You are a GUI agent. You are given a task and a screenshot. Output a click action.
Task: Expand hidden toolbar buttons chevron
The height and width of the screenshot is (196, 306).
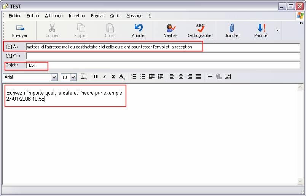301,23
